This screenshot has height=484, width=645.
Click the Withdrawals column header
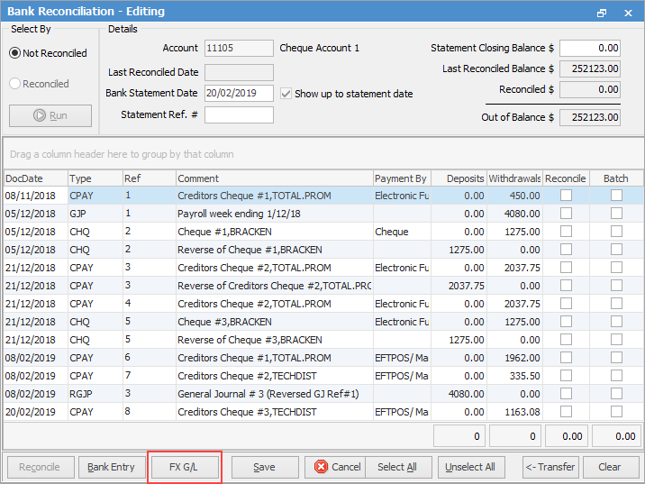(x=514, y=178)
